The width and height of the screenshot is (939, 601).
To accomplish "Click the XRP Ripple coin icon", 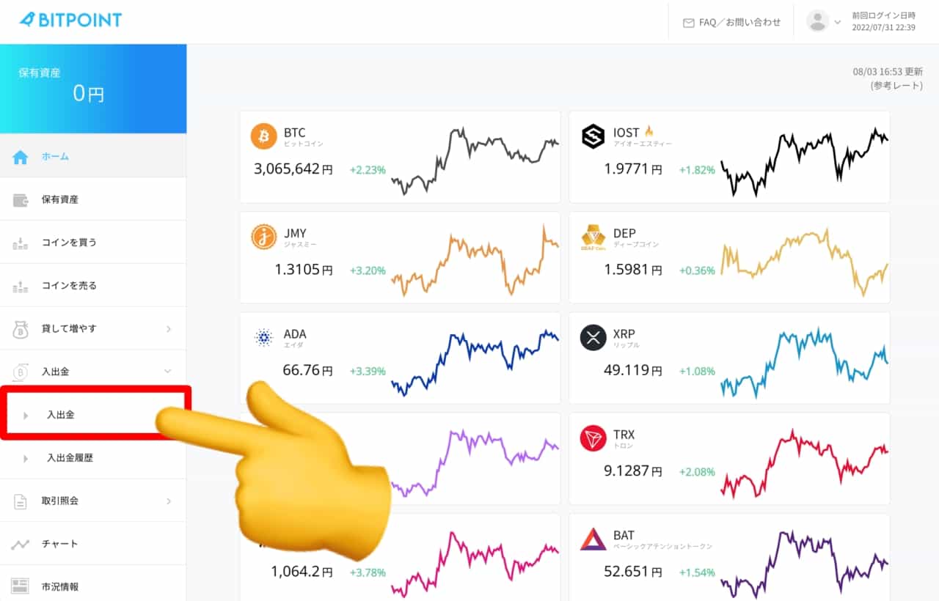I will point(593,338).
